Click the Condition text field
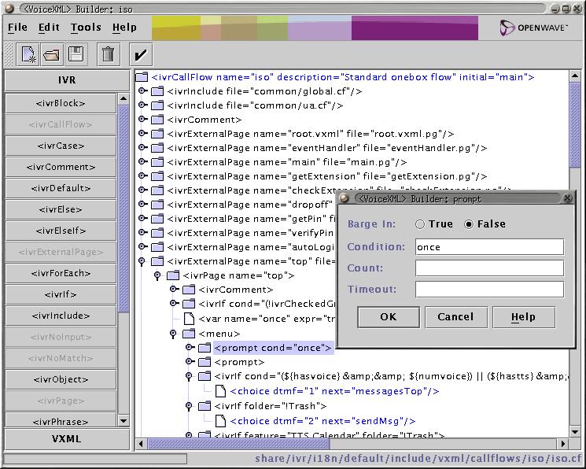The height and width of the screenshot is (469, 586). 489,247
